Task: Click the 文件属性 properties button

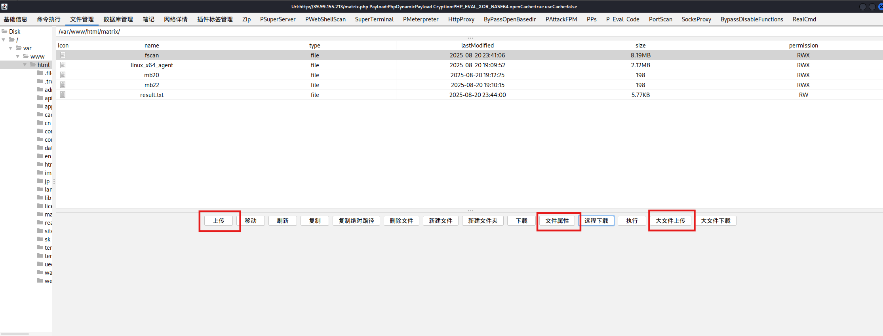Action: click(557, 221)
